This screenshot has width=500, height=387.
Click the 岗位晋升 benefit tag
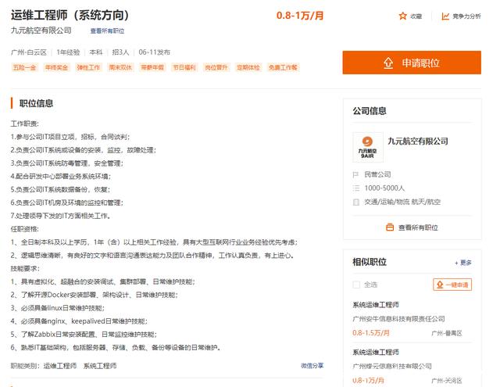(216, 67)
